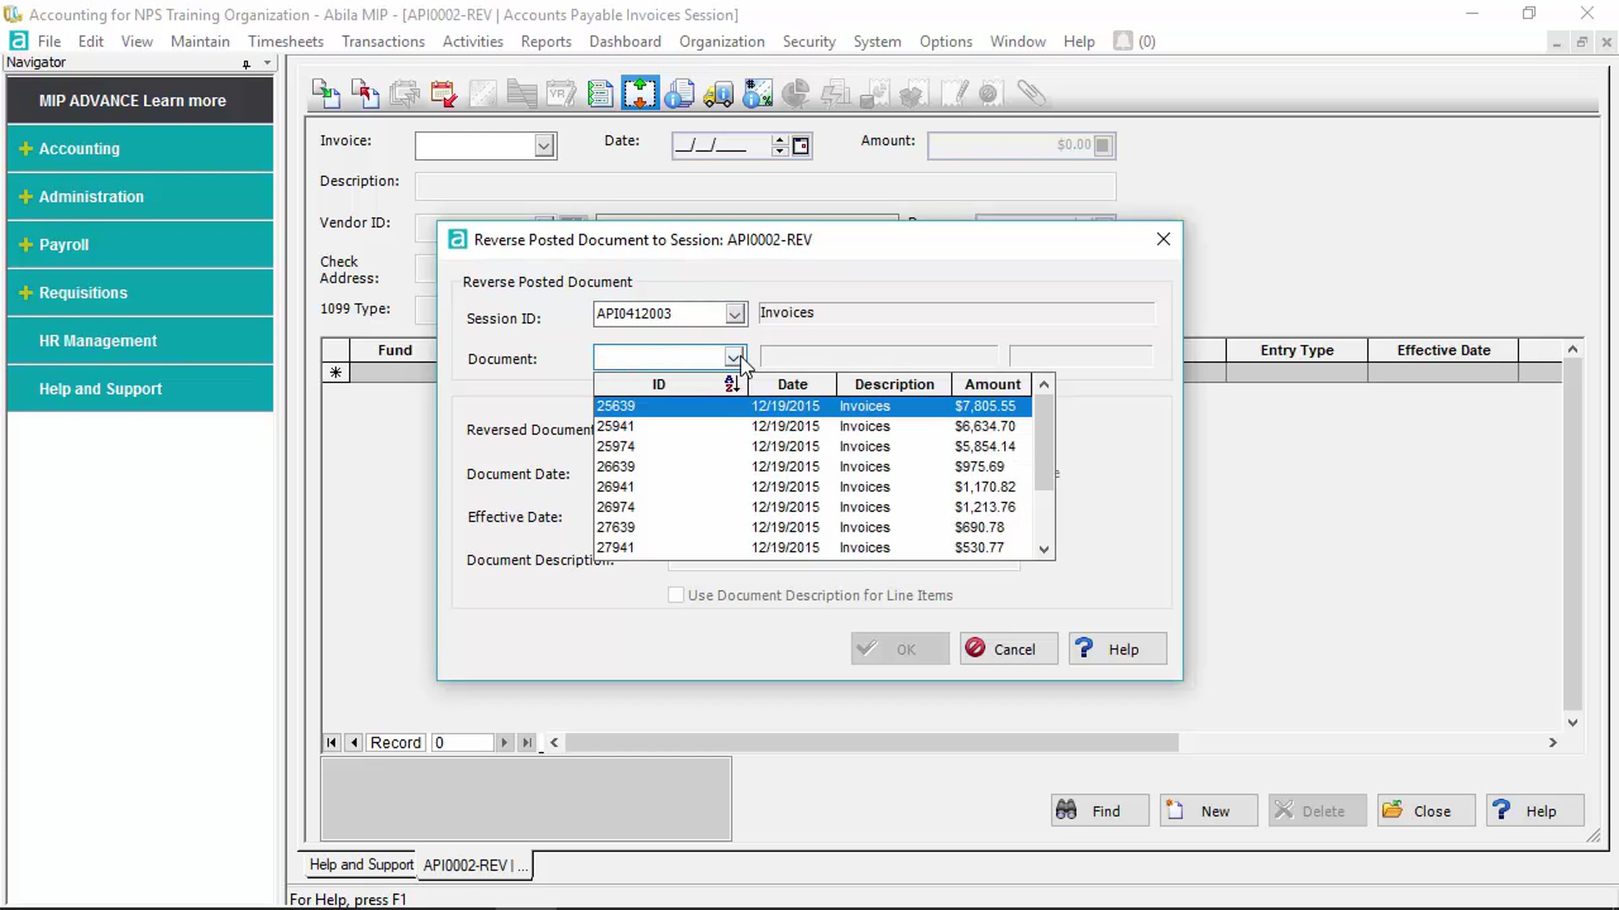Click the grayed pie chart toolbar icon
This screenshot has height=910, width=1619.
[x=797, y=93]
